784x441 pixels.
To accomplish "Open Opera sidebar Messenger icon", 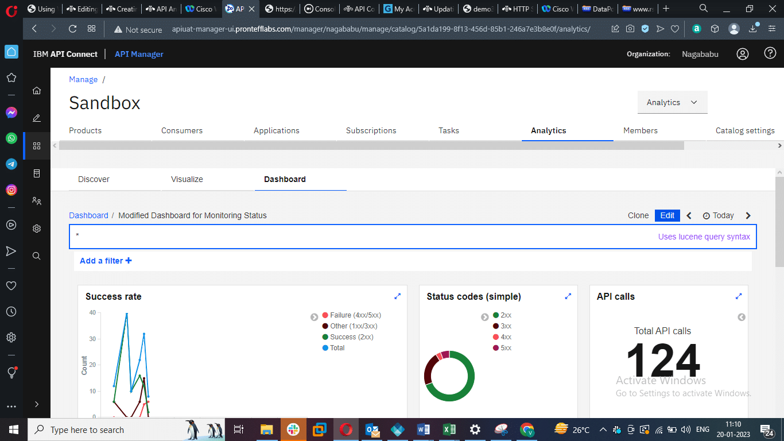I will [x=11, y=113].
